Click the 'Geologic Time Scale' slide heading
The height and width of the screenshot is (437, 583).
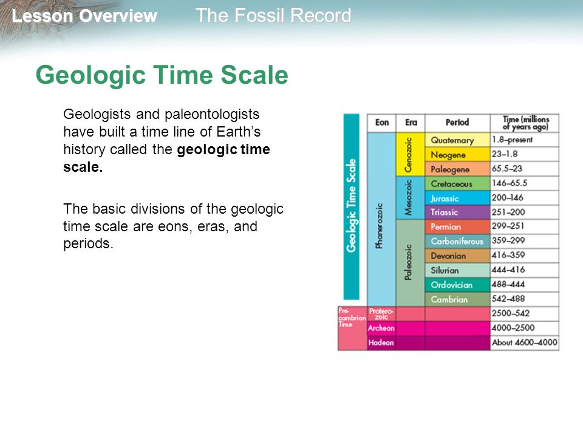tap(162, 75)
